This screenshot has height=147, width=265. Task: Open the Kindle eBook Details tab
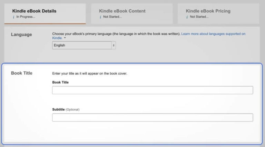[x=45, y=14]
